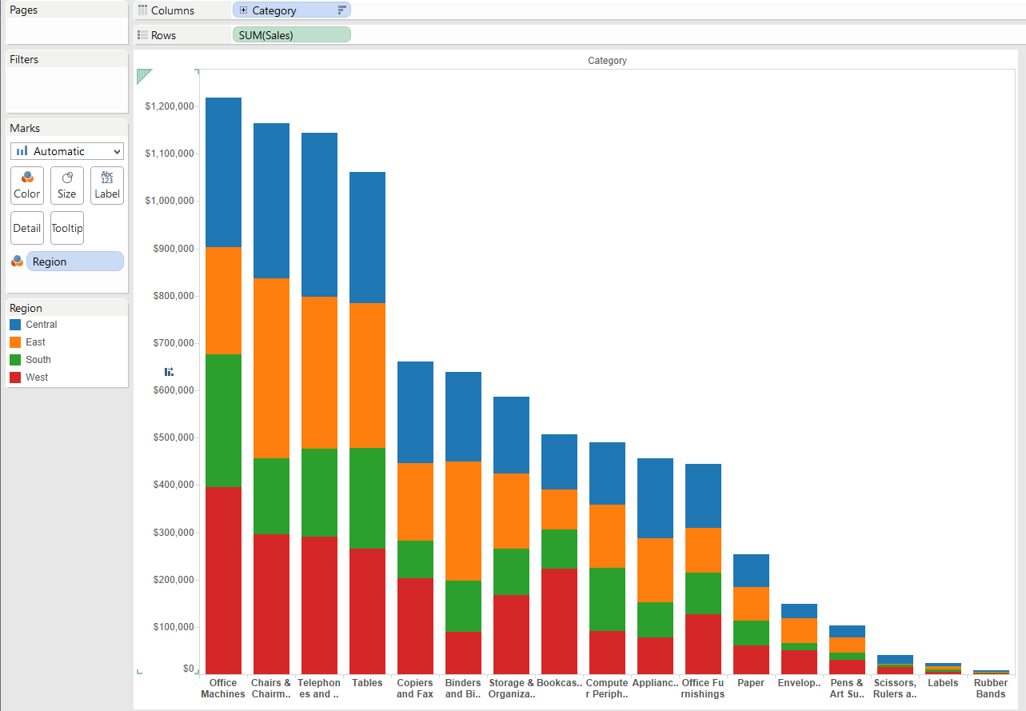Select the SUM(Sales) pill on Rows
Image resolution: width=1026 pixels, height=711 pixels.
(x=291, y=35)
